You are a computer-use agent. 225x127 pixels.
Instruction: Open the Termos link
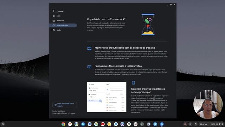click(65, 113)
